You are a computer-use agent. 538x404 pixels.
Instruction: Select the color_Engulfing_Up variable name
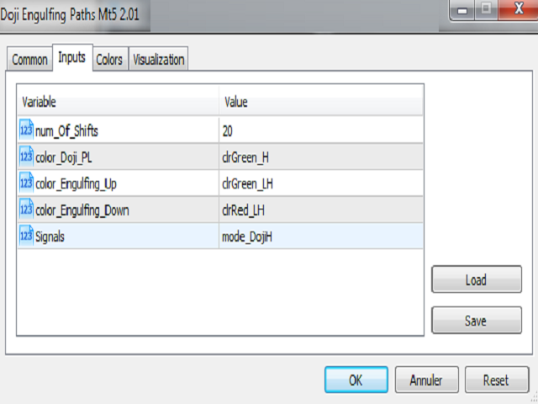pyautogui.click(x=76, y=184)
